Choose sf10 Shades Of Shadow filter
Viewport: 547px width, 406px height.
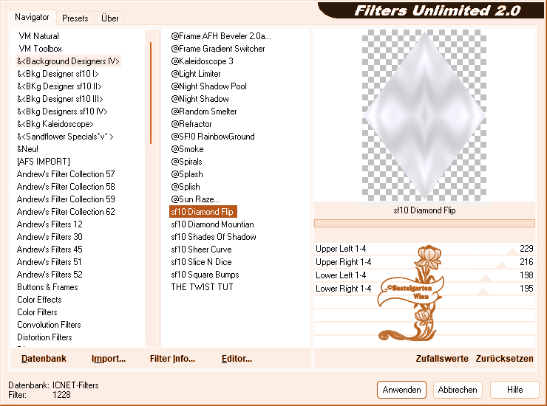pos(214,237)
